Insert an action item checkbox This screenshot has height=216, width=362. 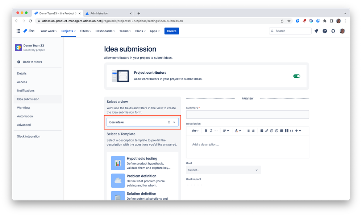click(x=262, y=131)
